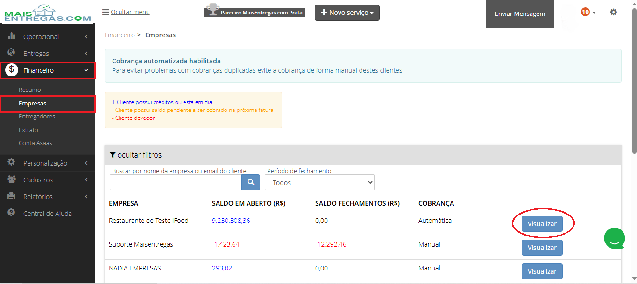The width and height of the screenshot is (637, 284).
Task: Collapse the Financeiro menu chevron
Action: 86,70
